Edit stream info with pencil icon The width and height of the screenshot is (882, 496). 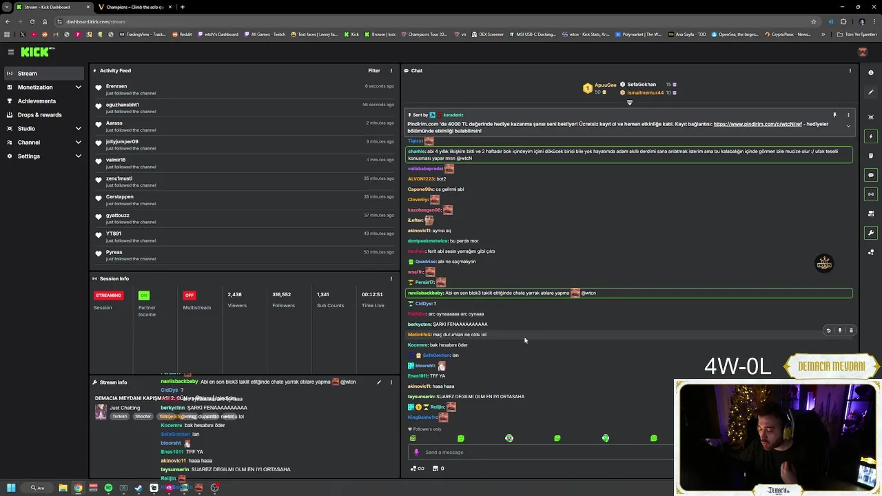coord(378,382)
